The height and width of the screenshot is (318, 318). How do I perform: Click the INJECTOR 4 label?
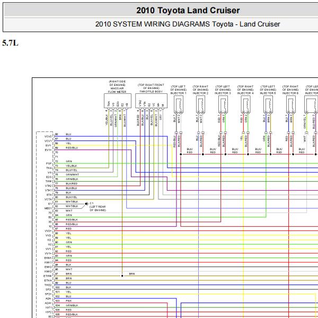245,93
